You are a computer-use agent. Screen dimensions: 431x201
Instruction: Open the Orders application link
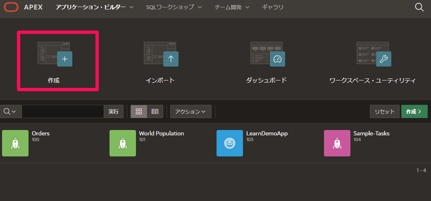tap(40, 133)
